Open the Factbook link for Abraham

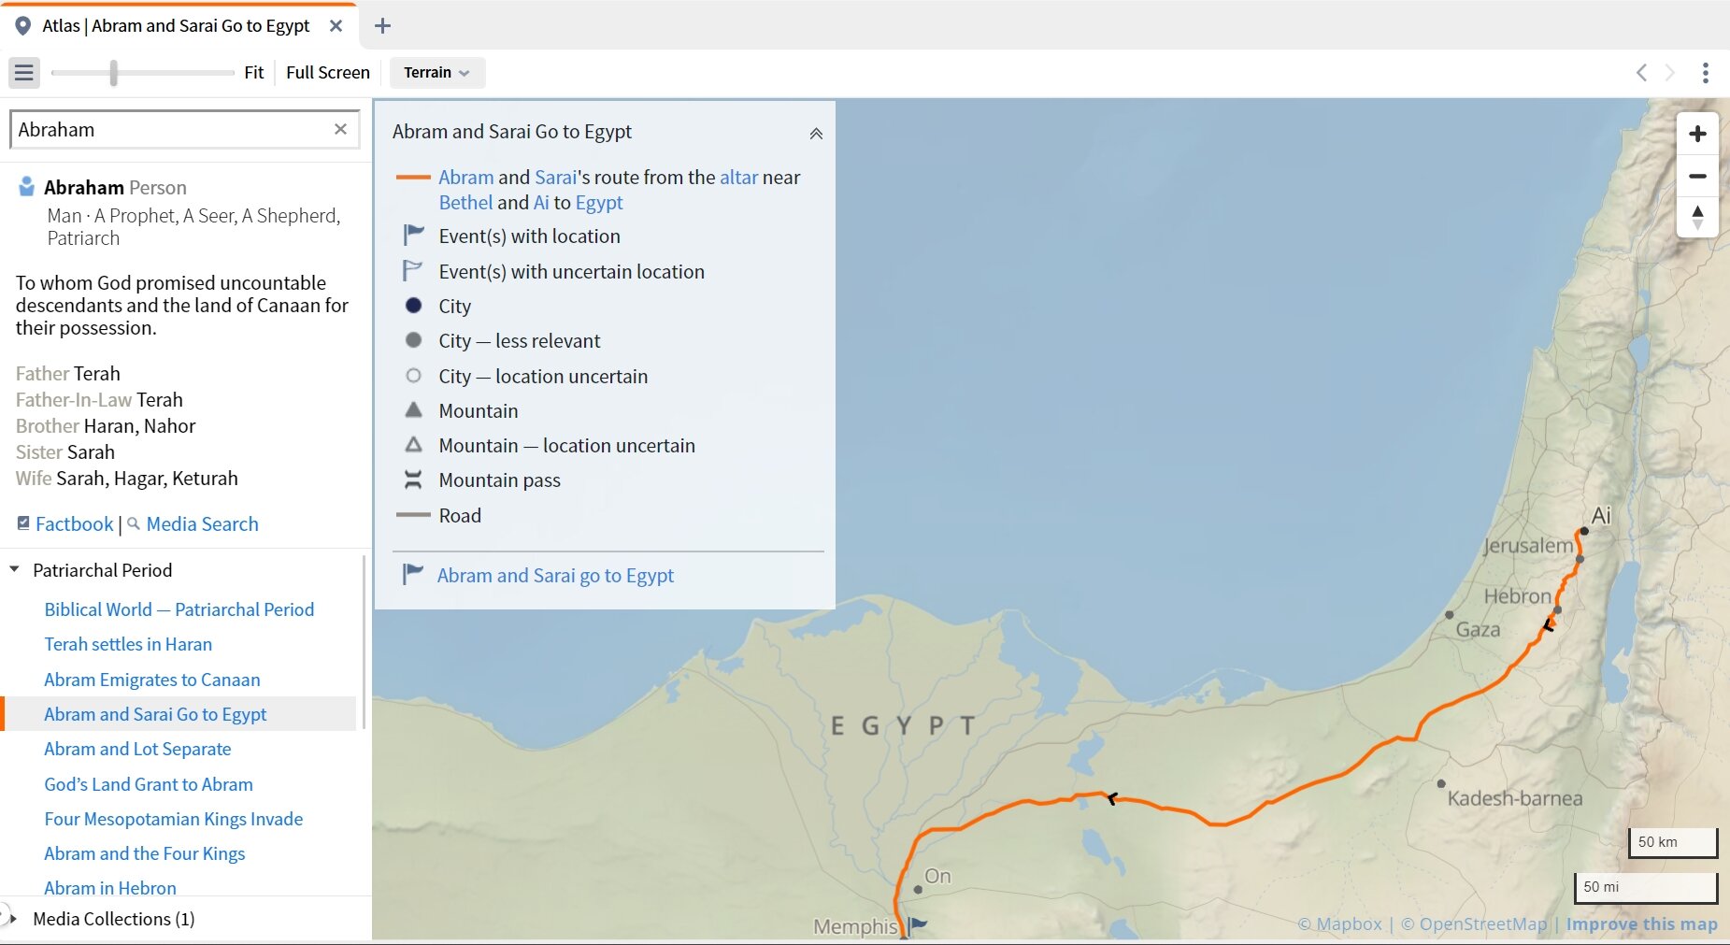click(73, 523)
